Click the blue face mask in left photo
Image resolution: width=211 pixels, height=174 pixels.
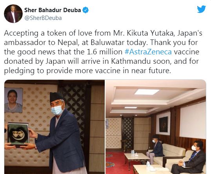(x=58, y=109)
